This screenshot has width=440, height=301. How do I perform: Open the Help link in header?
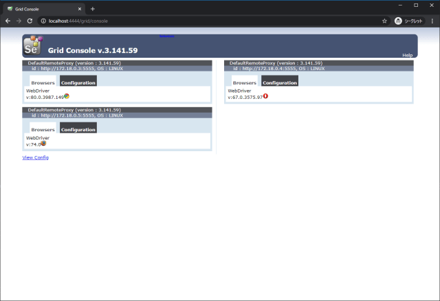point(408,55)
